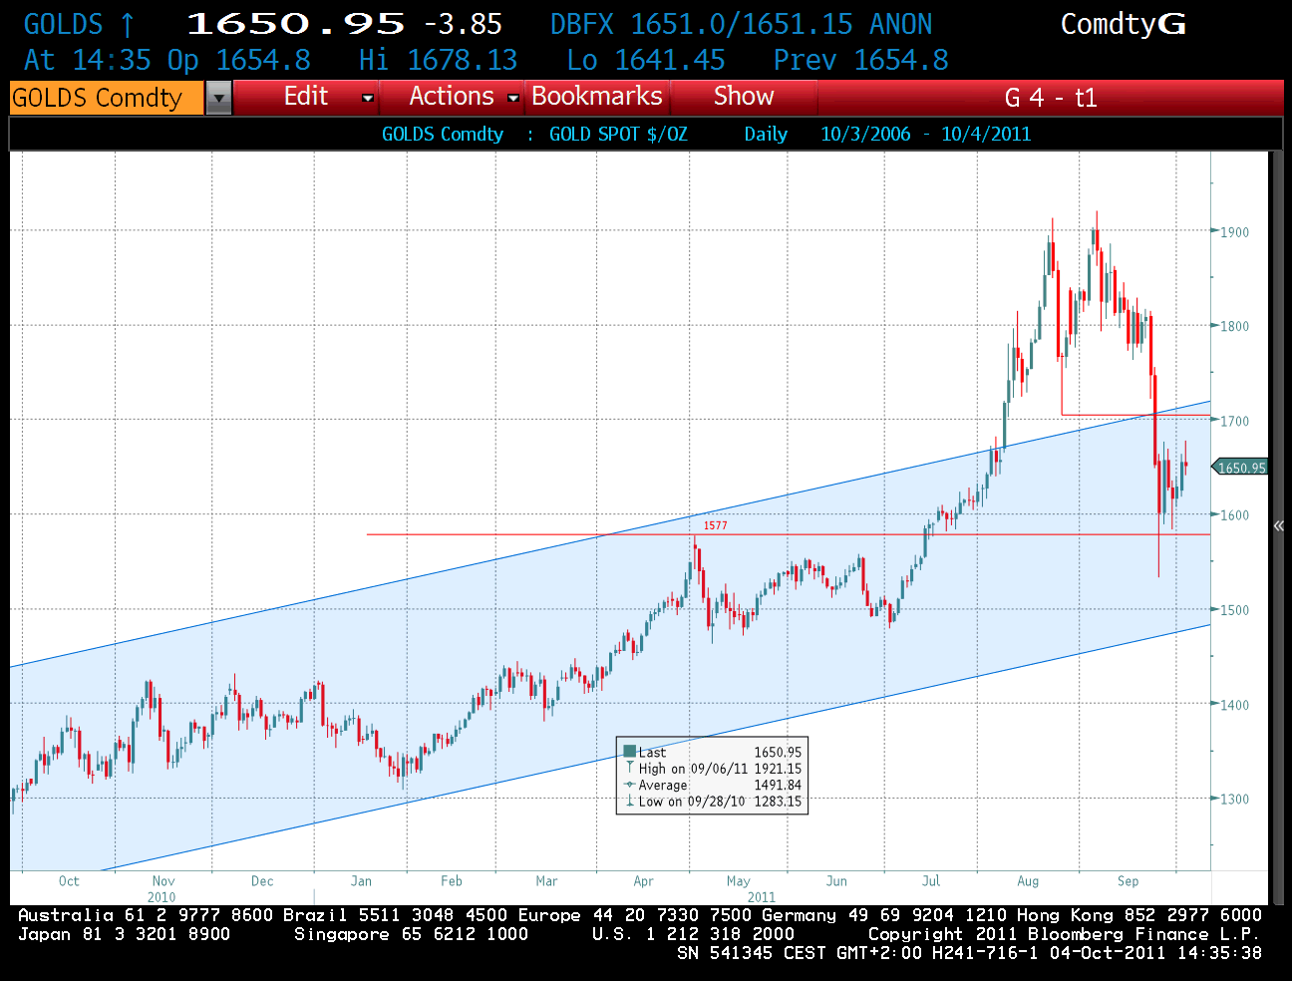Click the Mar month axis label

(x=546, y=881)
